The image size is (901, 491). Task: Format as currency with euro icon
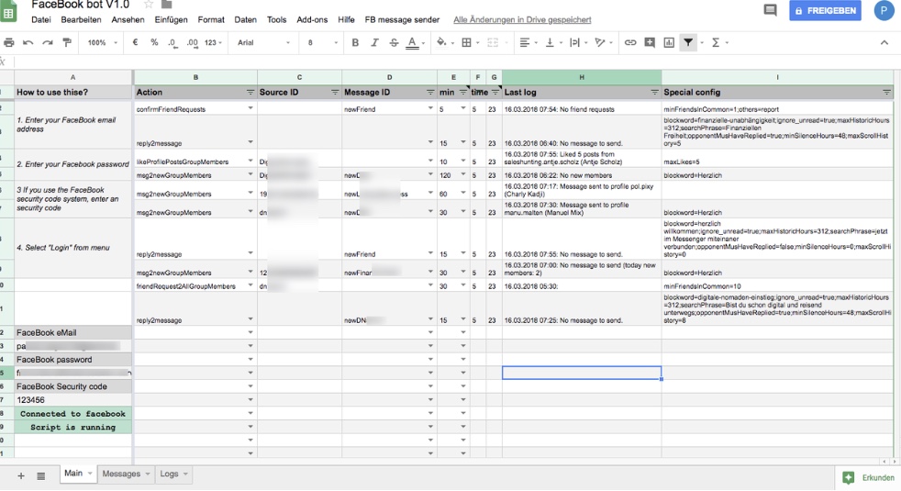(135, 42)
